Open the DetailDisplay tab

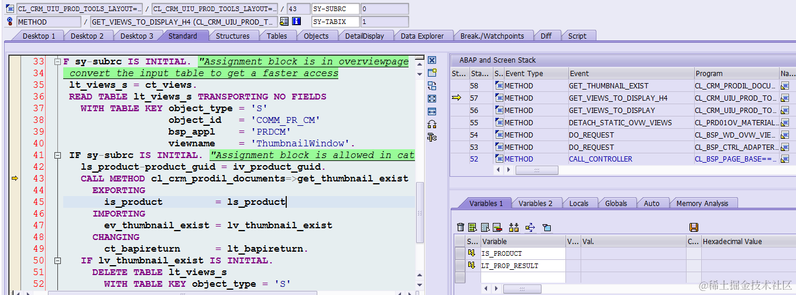[x=365, y=36]
